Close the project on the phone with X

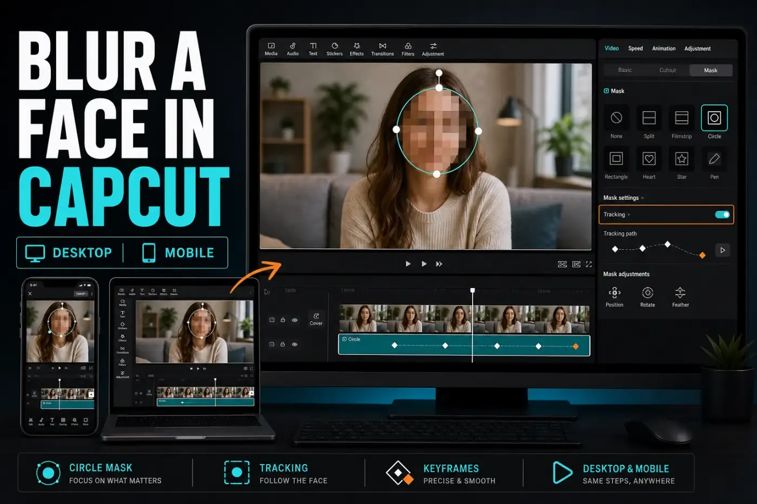30,293
